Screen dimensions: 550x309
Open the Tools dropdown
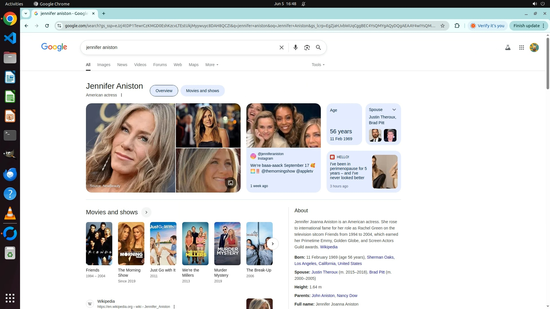click(x=318, y=65)
